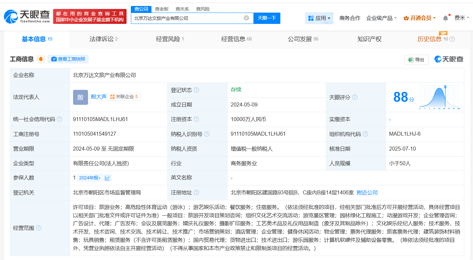This screenshot has height=260, width=473.
Task: Click the help icon beside 经营范围
Action: pyautogui.click(x=39, y=228)
